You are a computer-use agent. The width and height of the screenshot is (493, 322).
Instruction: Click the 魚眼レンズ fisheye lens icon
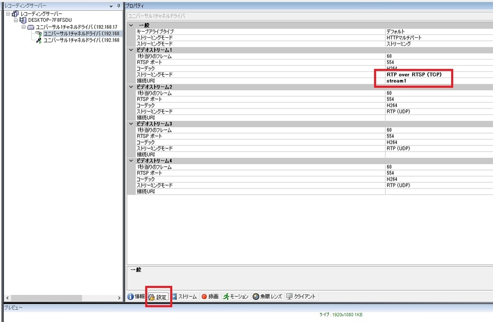click(x=255, y=296)
